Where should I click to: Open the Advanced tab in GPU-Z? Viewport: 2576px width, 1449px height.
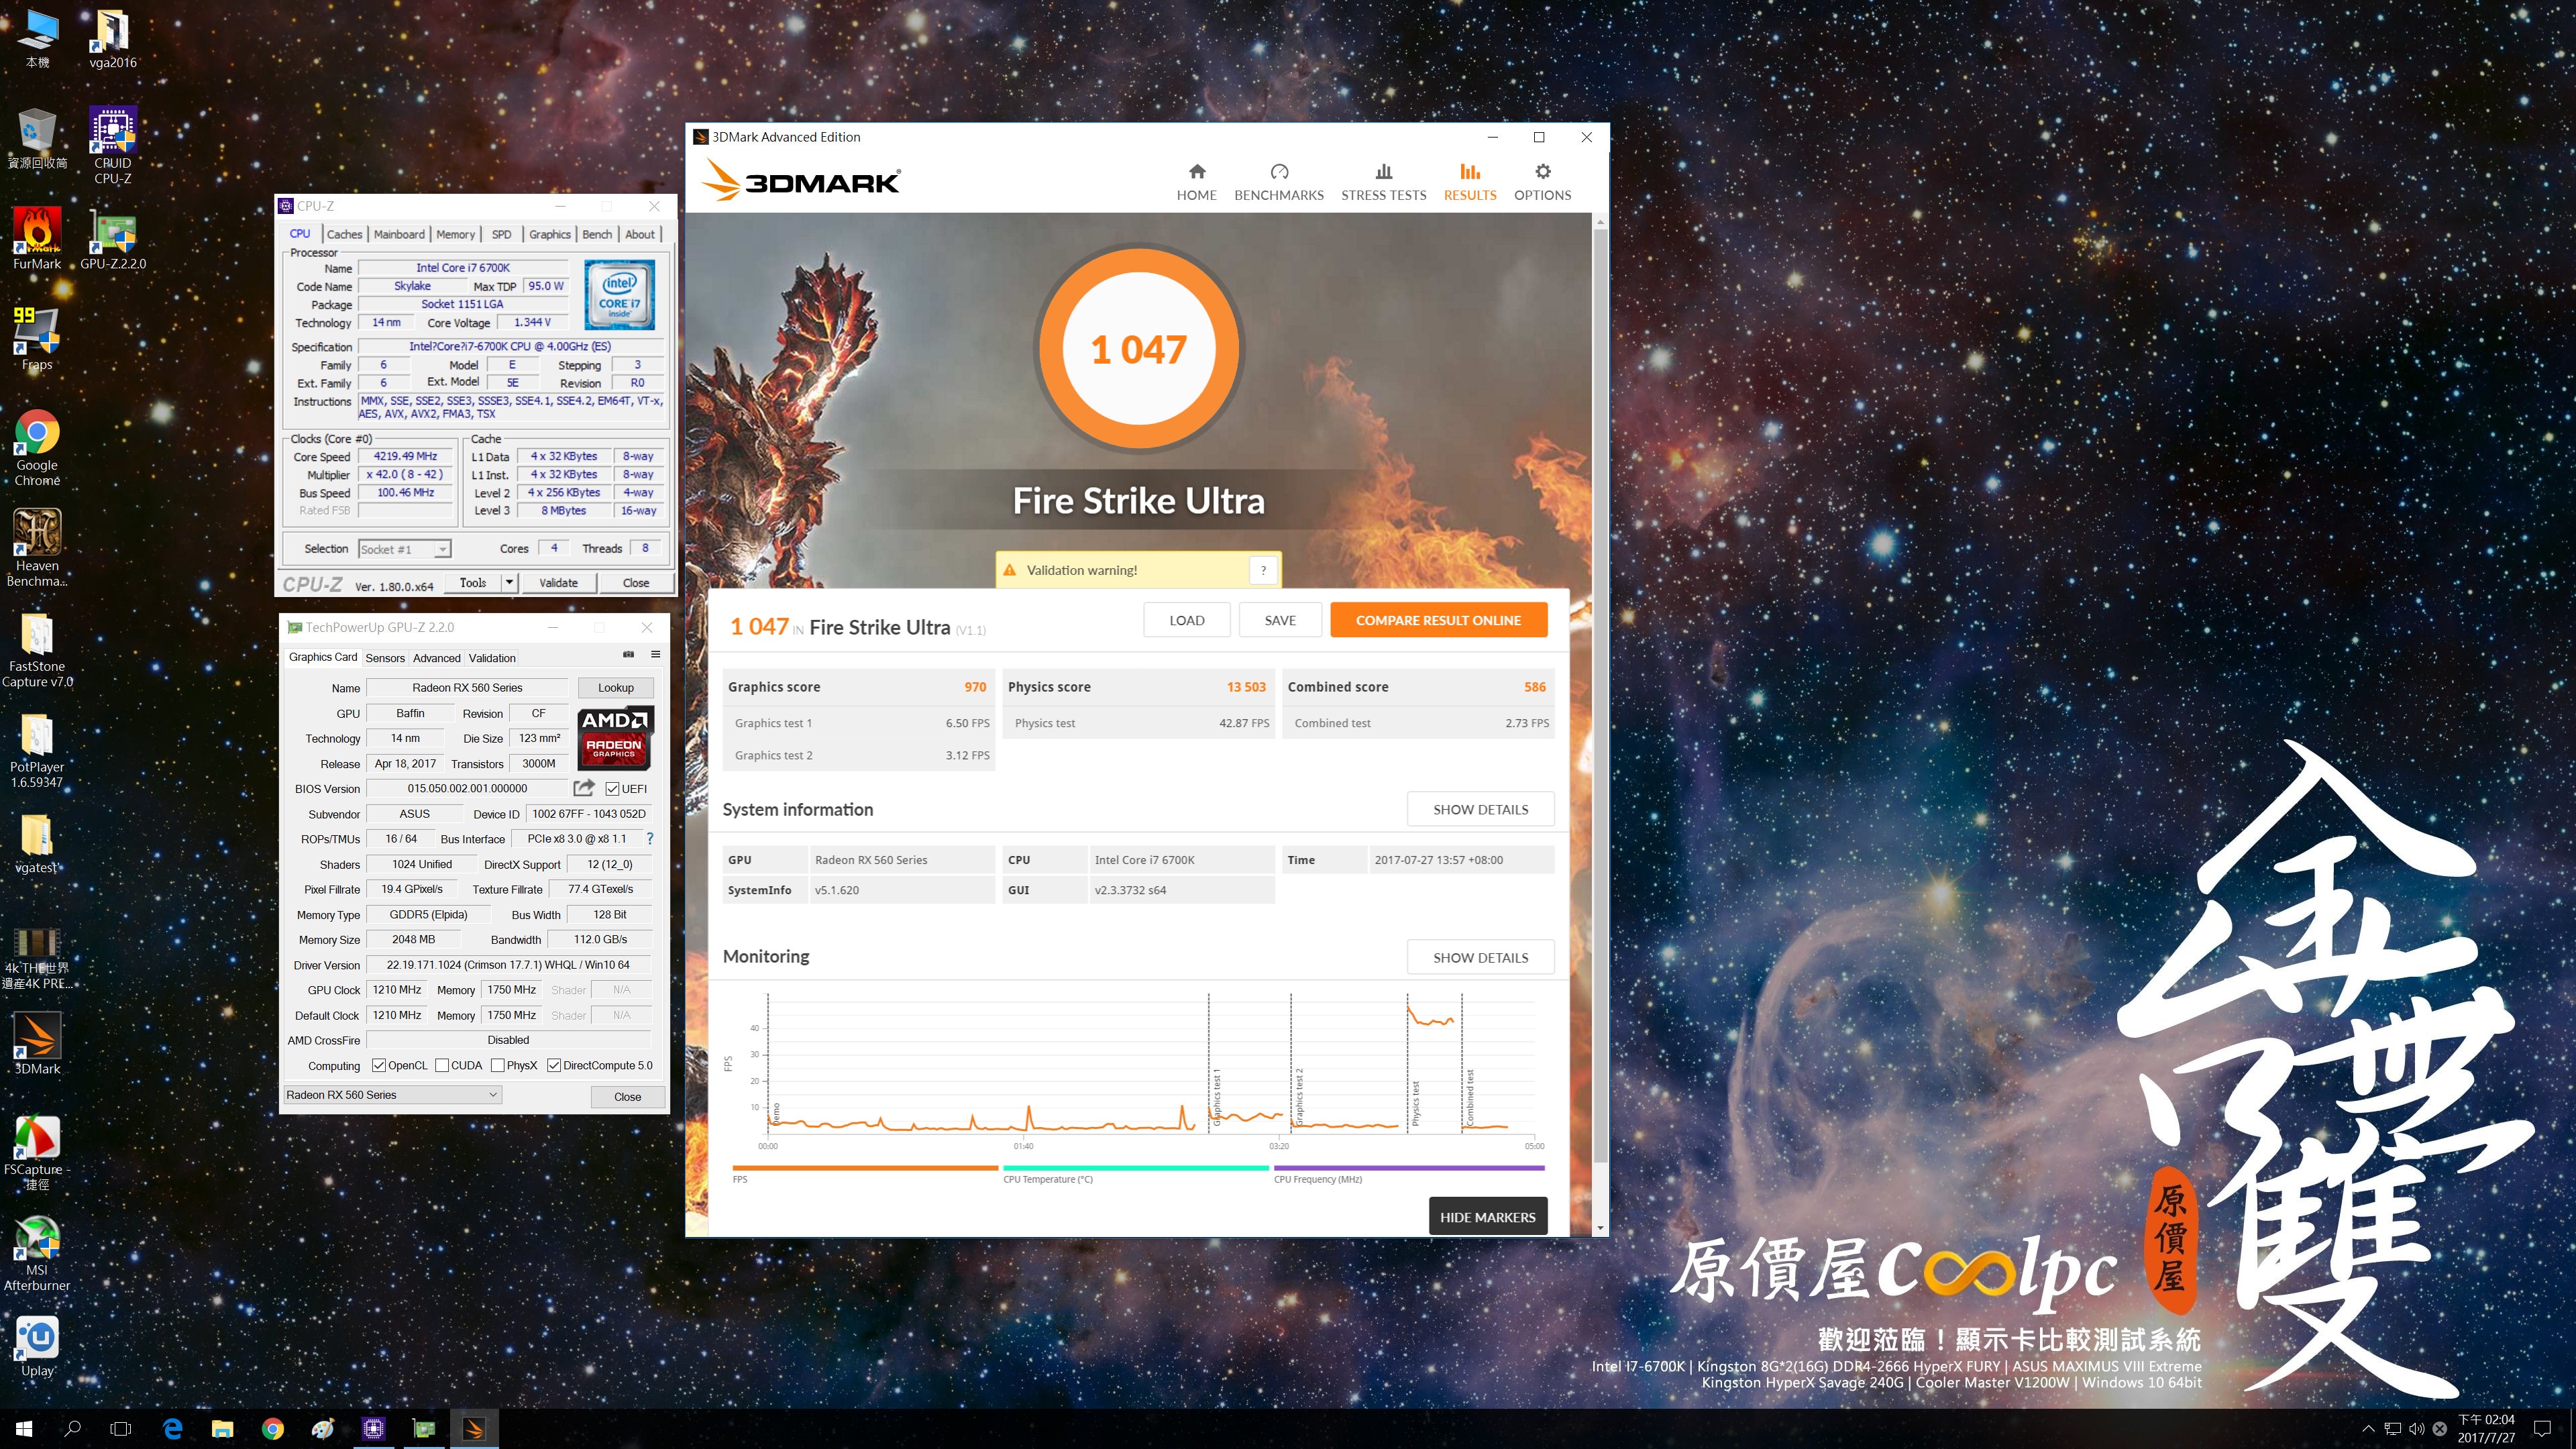[x=437, y=658]
